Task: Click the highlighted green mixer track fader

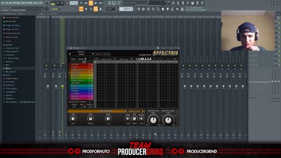Action: [62, 87]
